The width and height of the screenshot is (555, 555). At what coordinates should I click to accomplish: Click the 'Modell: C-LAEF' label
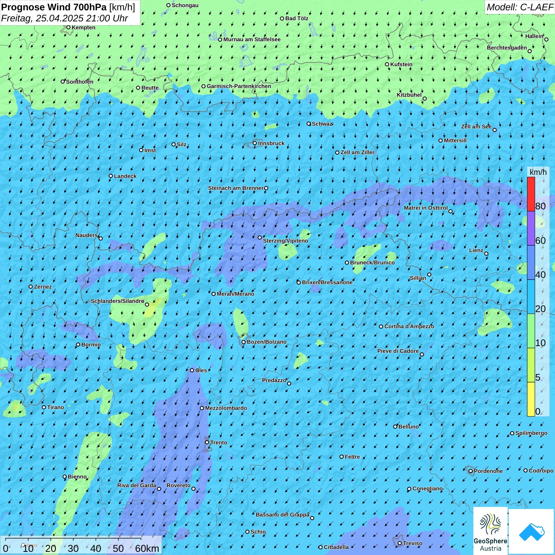click(x=520, y=7)
